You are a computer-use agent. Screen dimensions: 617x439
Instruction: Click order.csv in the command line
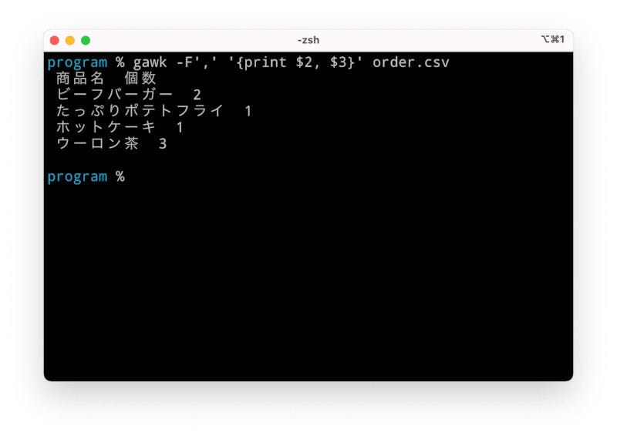coord(410,62)
